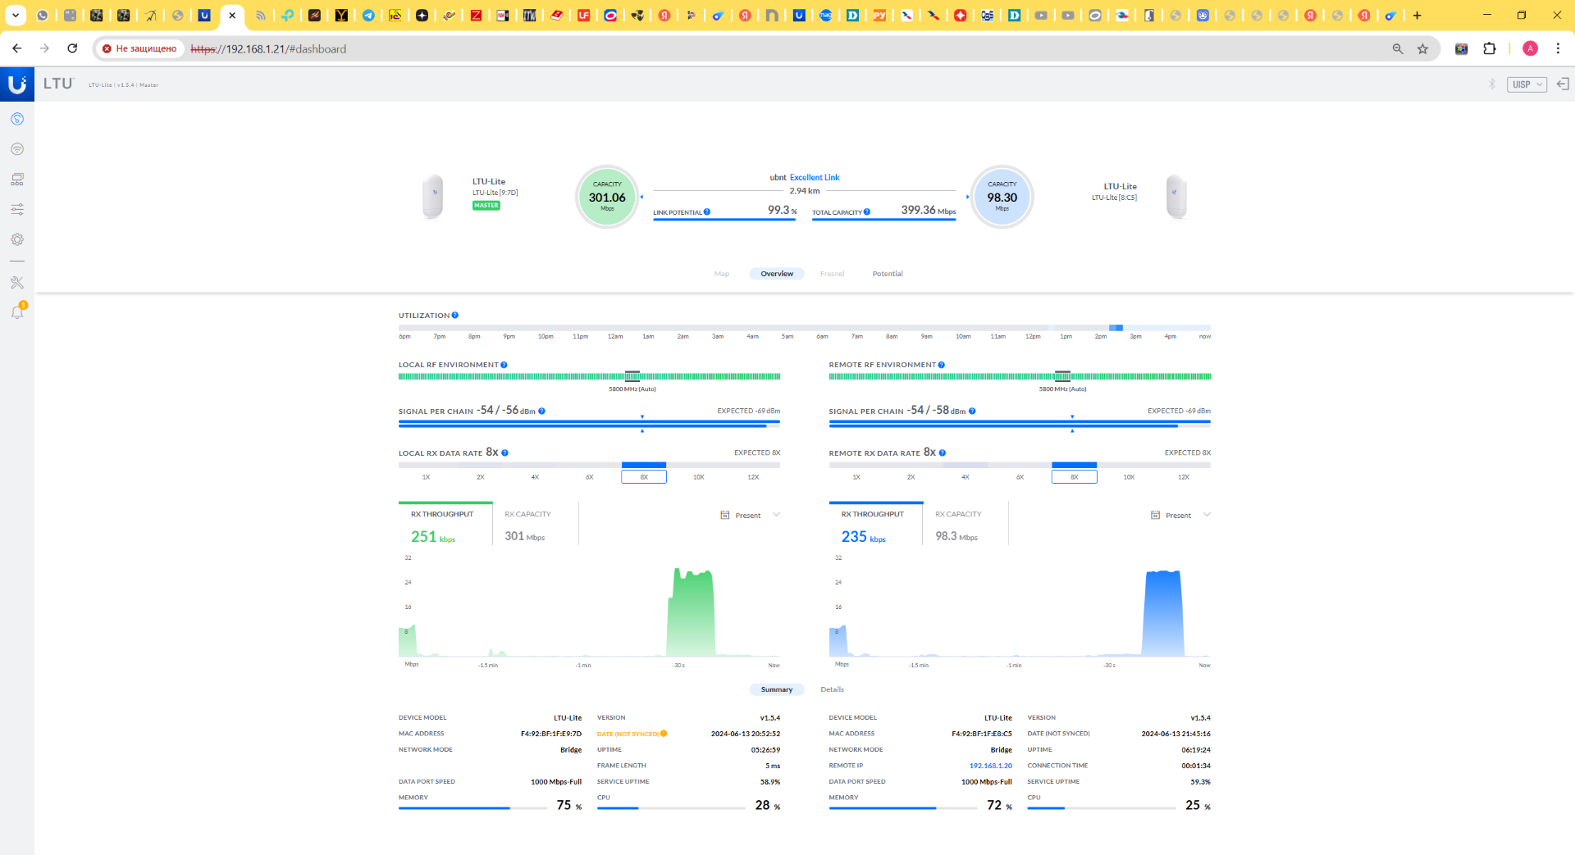Click the remote RF environment spectrum bar
The height and width of the screenshot is (855, 1575).
[x=1020, y=377]
